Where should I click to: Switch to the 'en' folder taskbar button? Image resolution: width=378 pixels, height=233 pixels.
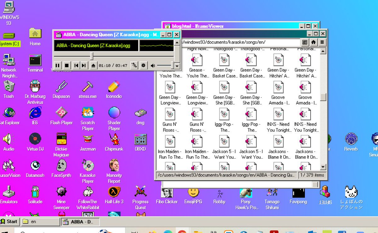click(x=40, y=222)
